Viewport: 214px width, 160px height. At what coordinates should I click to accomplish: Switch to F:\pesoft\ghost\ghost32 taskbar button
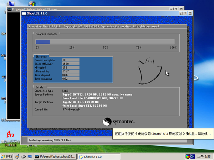click(55, 157)
